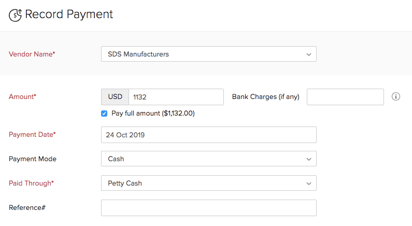Click the Amount field containing 1132
The width and height of the screenshot is (412, 226).
click(176, 96)
